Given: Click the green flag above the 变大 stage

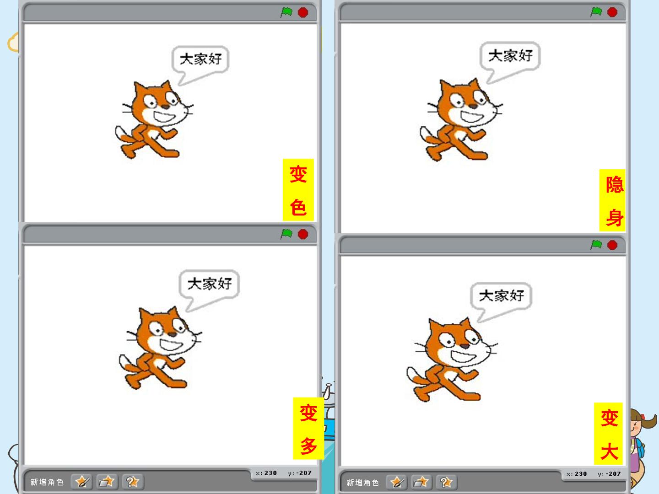Looking at the screenshot, I should (x=596, y=245).
